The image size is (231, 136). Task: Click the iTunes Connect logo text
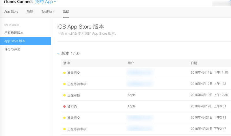click(18, 2)
